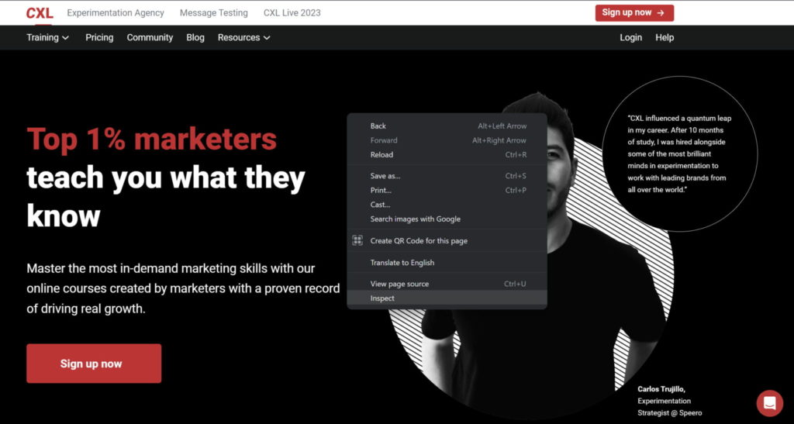
Task: Click the Login link
Action: pos(630,37)
